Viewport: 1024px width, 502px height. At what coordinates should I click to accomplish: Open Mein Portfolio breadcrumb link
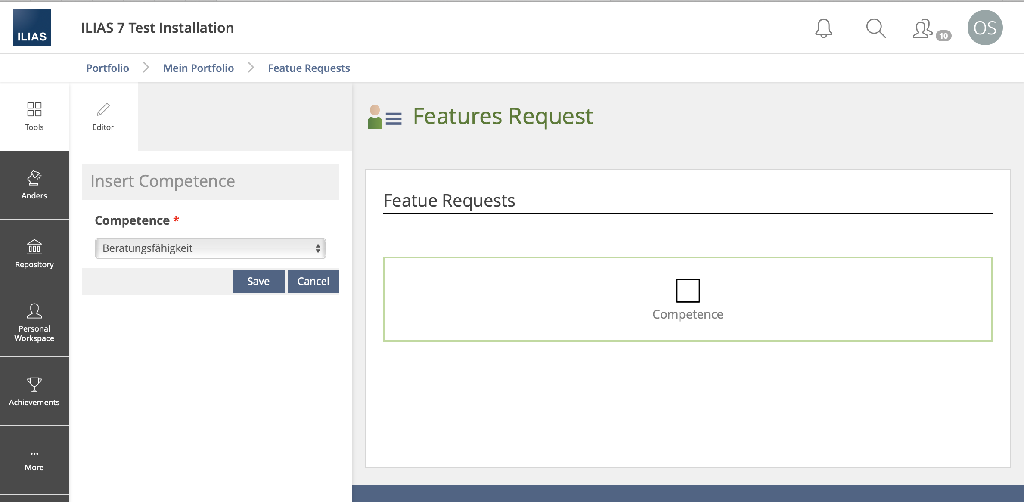click(x=198, y=68)
